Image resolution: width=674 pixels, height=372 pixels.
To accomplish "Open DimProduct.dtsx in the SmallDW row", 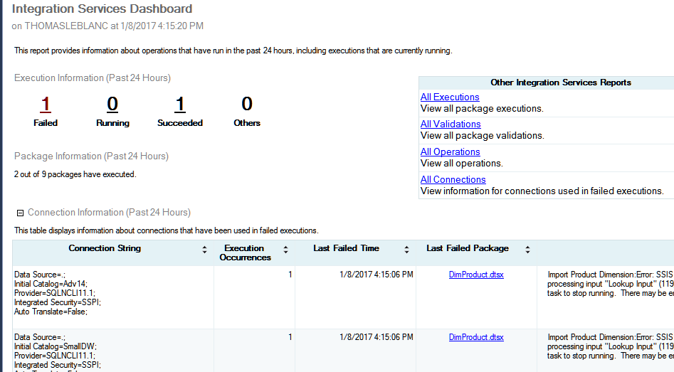I will [x=476, y=337].
